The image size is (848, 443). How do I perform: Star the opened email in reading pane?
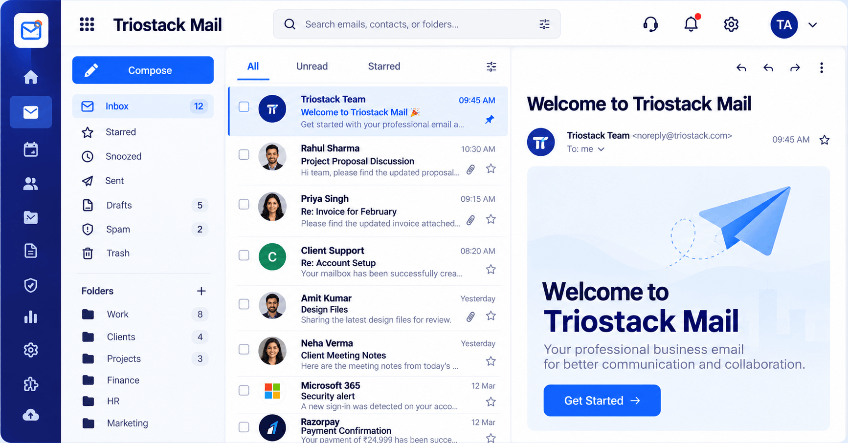tap(825, 140)
